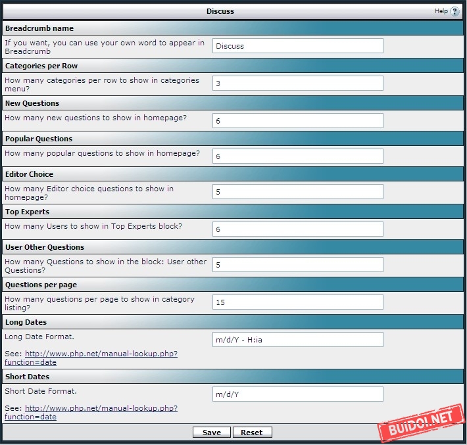Focus the Categories per Row input field
This screenshot has height=445, width=467.
297,83
